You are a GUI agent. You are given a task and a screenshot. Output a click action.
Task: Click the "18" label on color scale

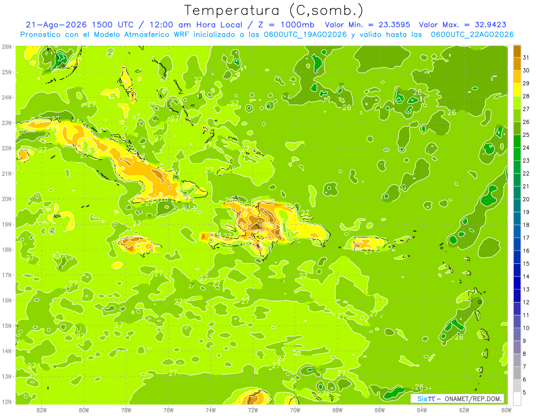tap(526, 225)
